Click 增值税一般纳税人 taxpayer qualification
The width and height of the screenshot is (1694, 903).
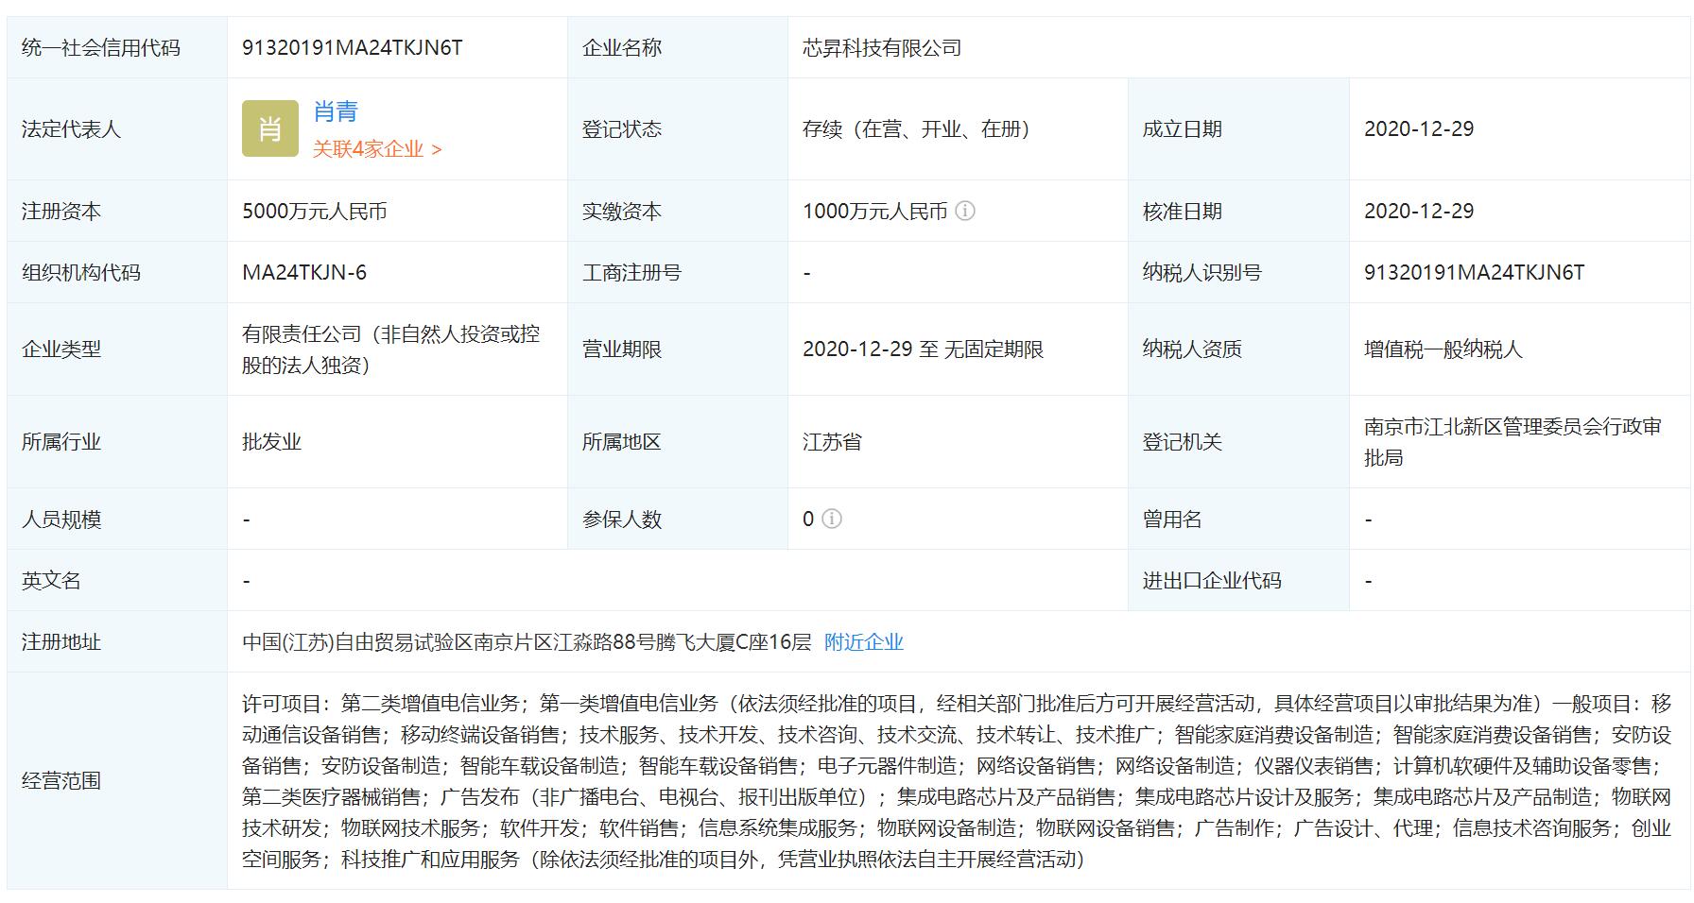click(1443, 349)
